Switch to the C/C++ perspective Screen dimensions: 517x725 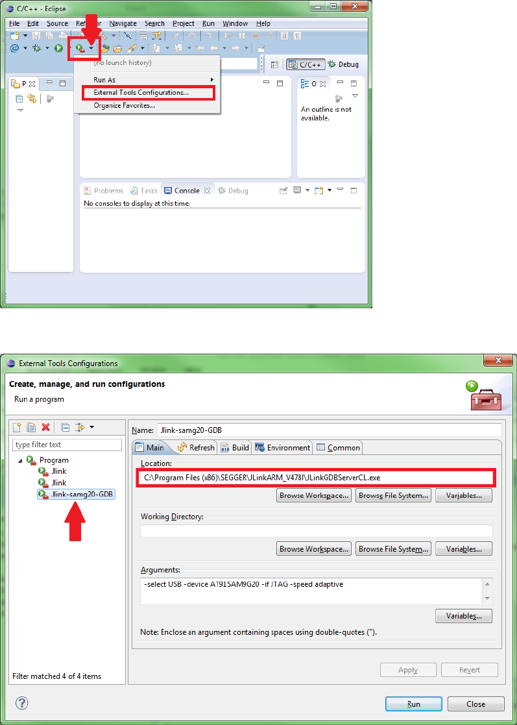tap(306, 64)
